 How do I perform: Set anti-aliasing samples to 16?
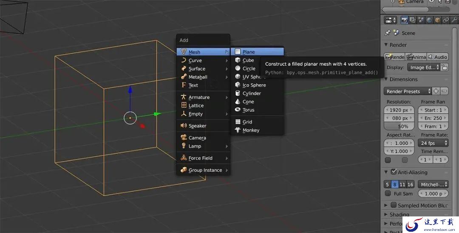pyautogui.click(x=411, y=185)
